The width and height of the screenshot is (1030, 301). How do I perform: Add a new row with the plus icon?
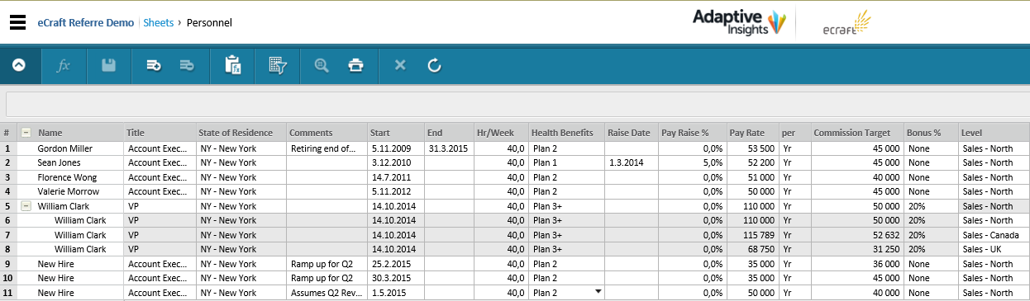click(x=154, y=65)
